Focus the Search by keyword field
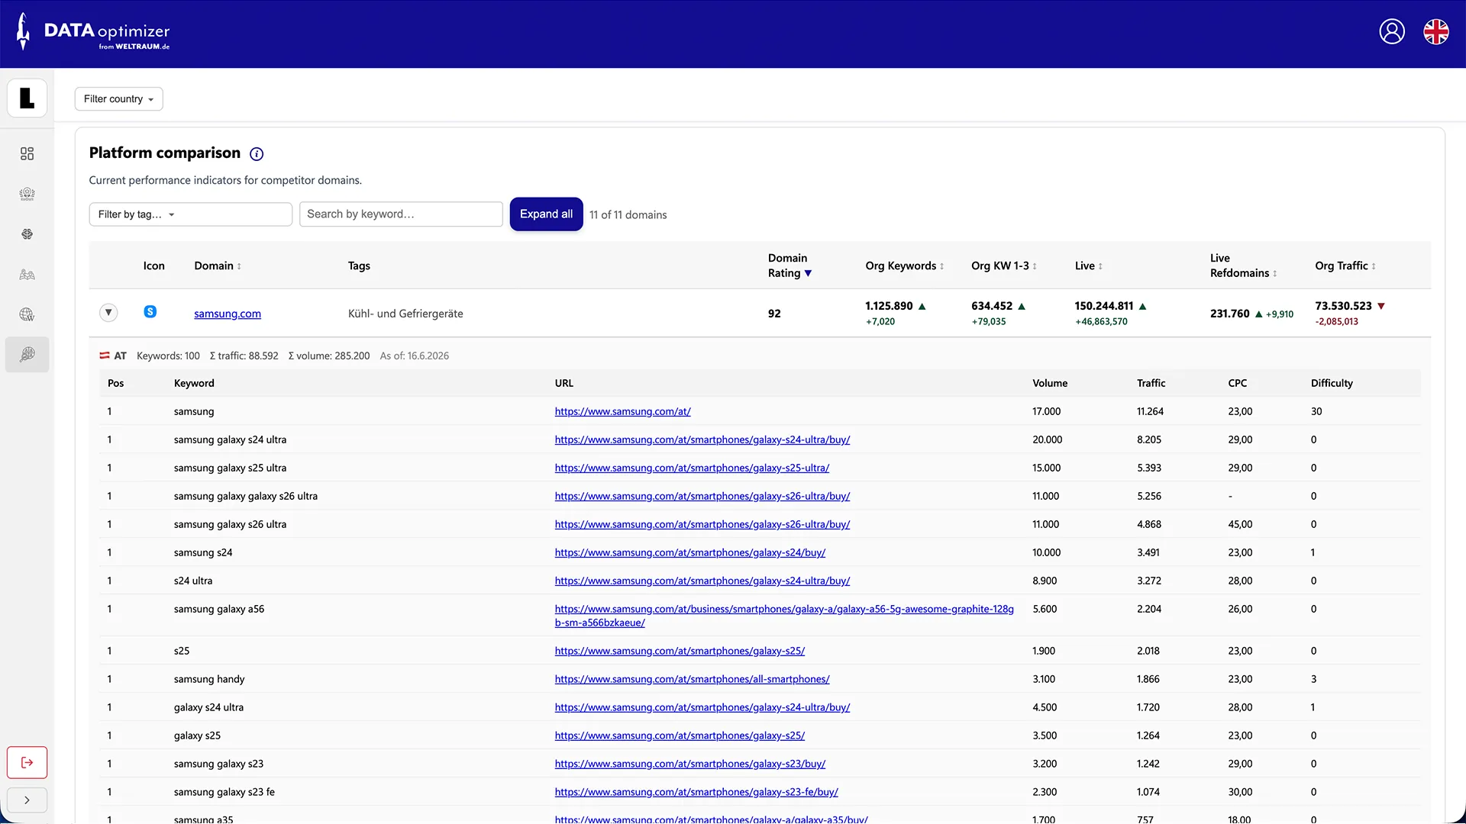The height and width of the screenshot is (824, 1466). [x=401, y=214]
